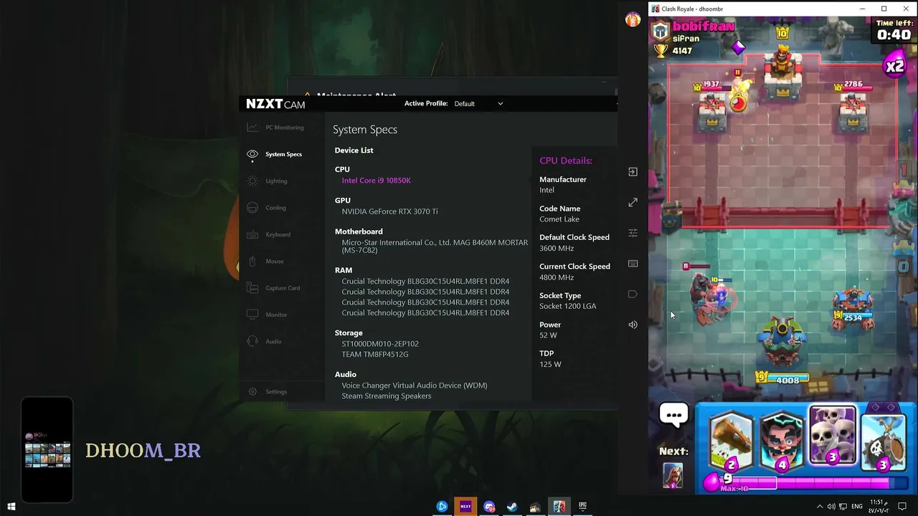This screenshot has width=918, height=516.
Task: Select the Skeleton Army card
Action: (x=833, y=436)
